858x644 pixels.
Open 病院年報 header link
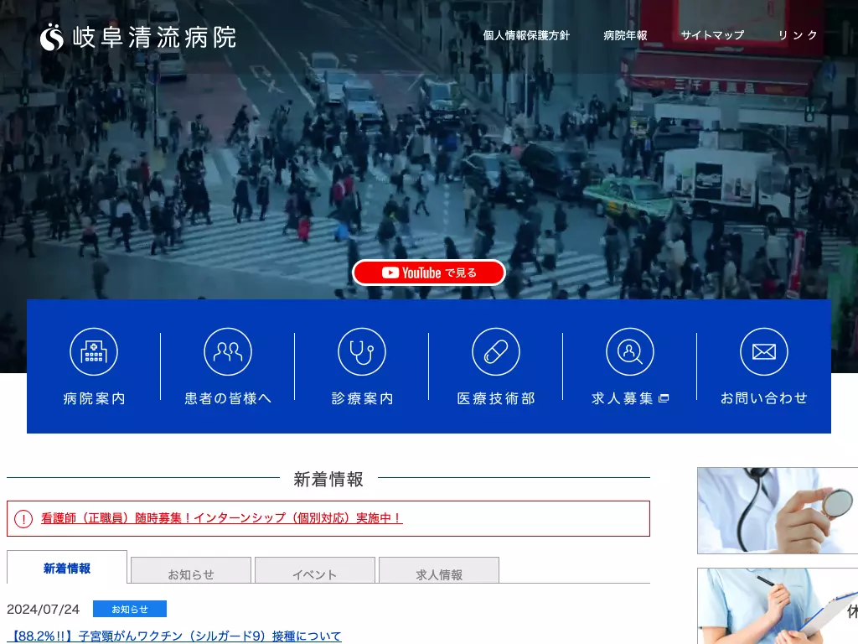[625, 35]
